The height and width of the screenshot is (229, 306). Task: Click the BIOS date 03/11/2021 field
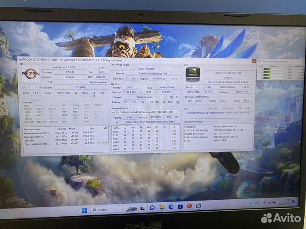coord(132,79)
